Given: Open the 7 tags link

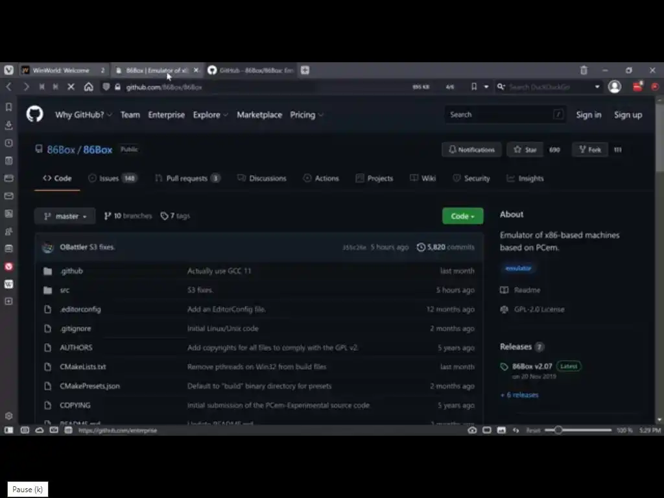Looking at the screenshot, I should point(175,216).
